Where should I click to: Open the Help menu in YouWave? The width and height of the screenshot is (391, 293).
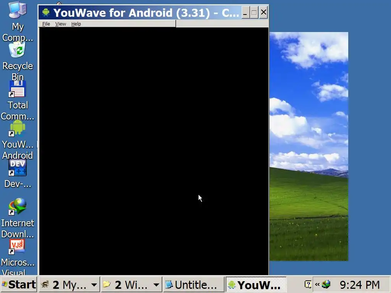(76, 24)
